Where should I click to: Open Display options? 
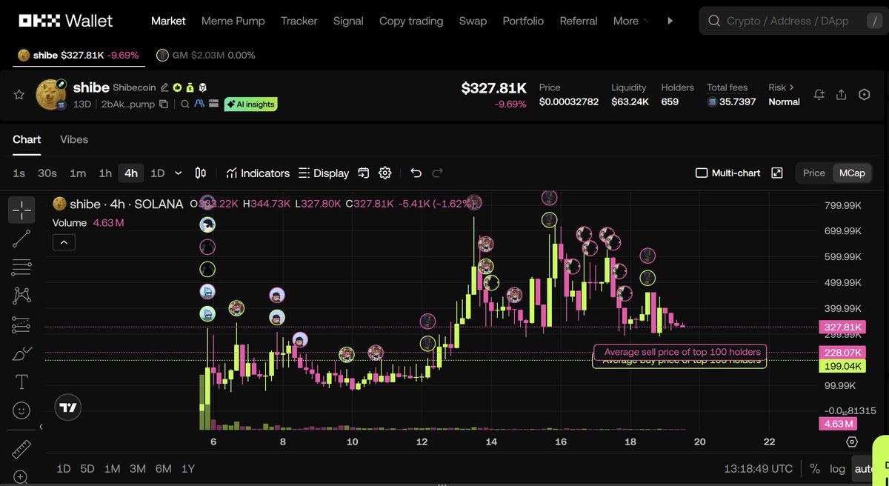point(324,173)
